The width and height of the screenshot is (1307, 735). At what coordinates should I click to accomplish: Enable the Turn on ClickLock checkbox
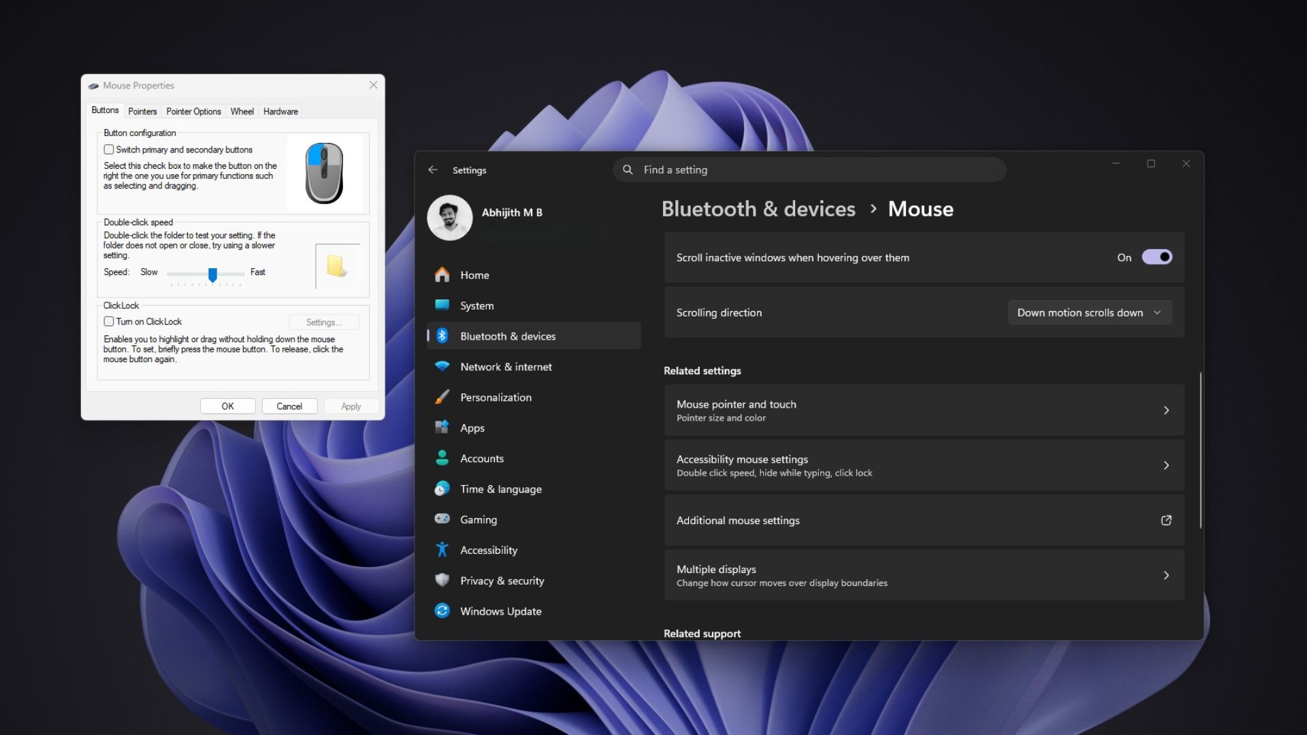coord(109,321)
